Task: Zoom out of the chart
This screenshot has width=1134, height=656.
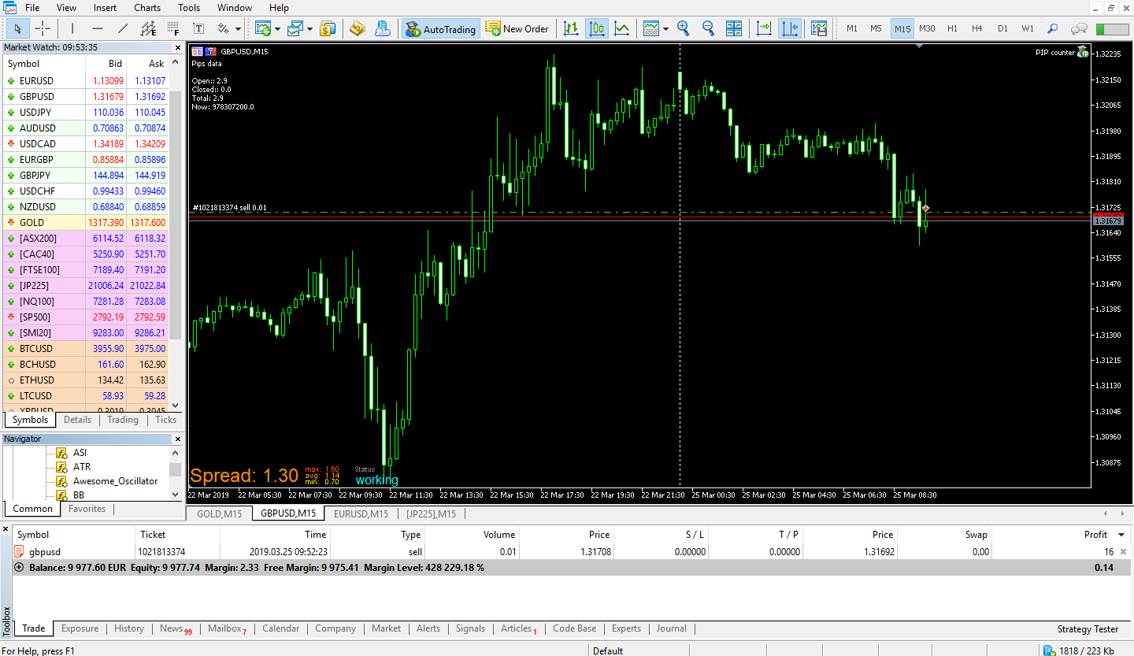Action: point(708,29)
